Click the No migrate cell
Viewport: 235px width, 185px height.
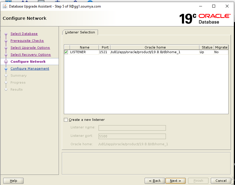coord(221,52)
